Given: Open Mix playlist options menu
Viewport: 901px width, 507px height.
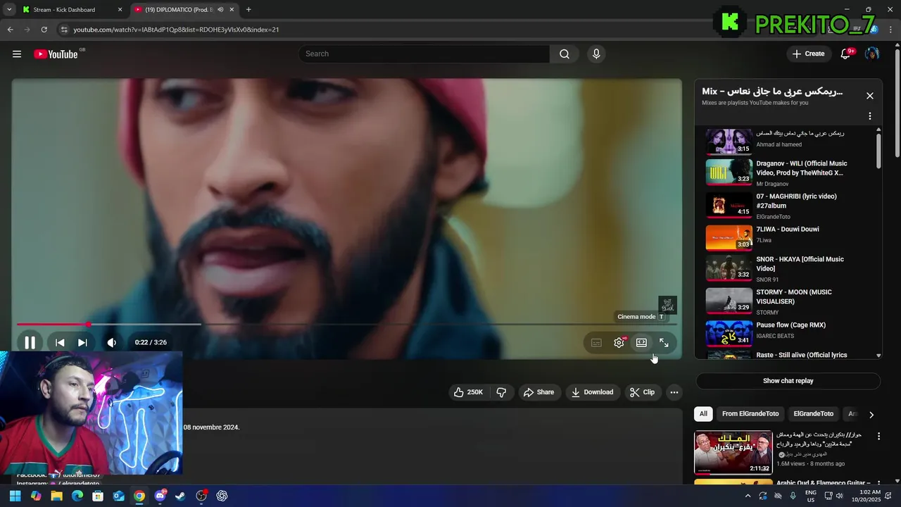Looking at the screenshot, I should [x=869, y=116].
